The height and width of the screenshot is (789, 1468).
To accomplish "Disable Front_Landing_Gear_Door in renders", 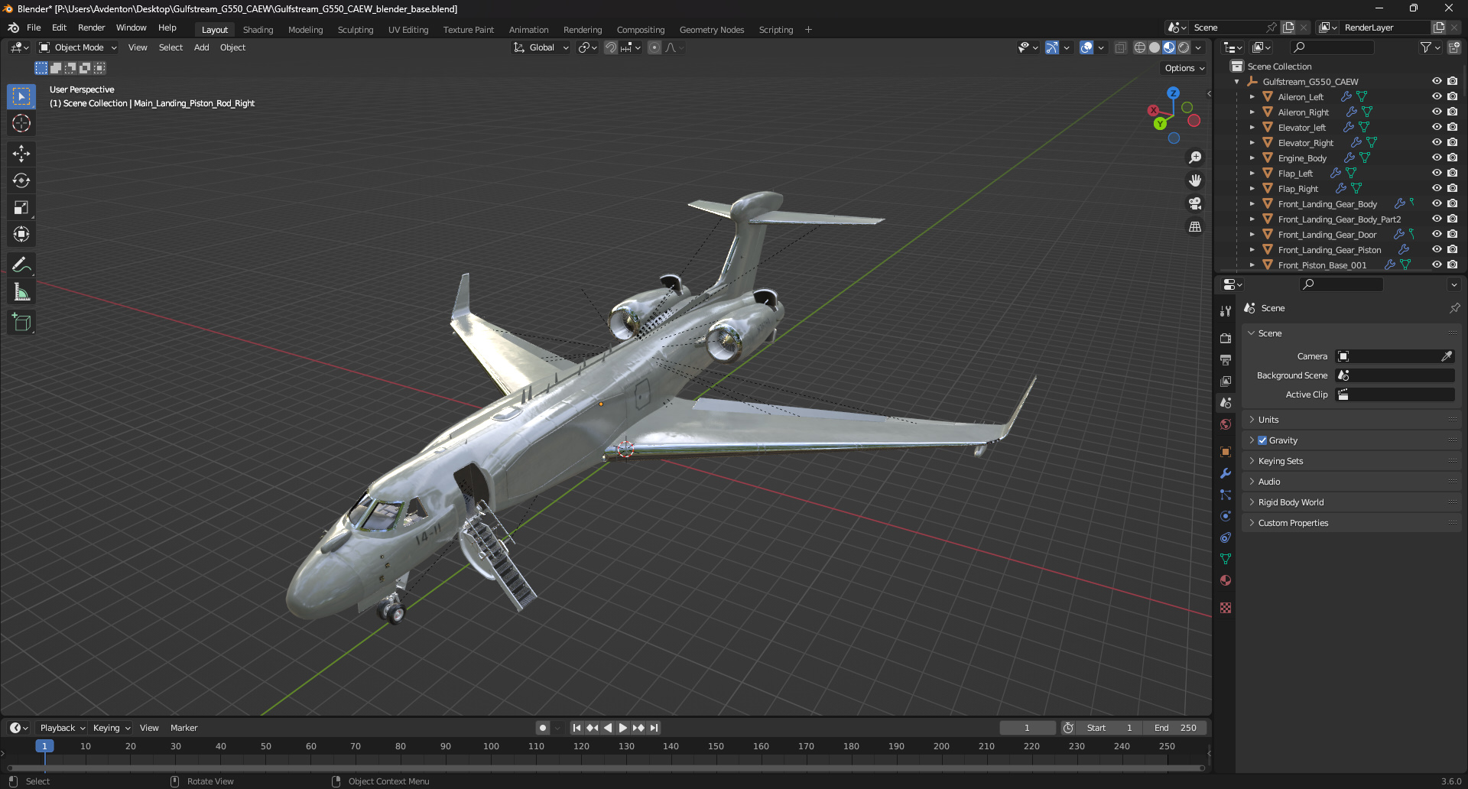I will click(1452, 234).
